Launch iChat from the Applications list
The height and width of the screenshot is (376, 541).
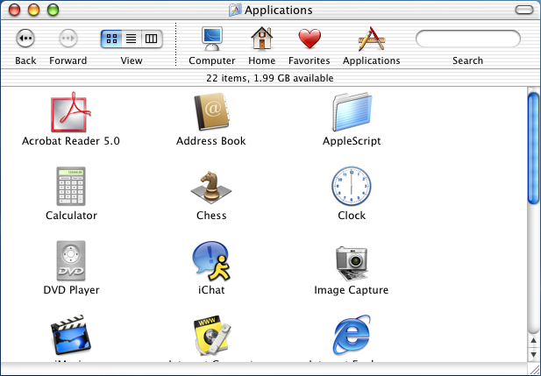coord(210,261)
